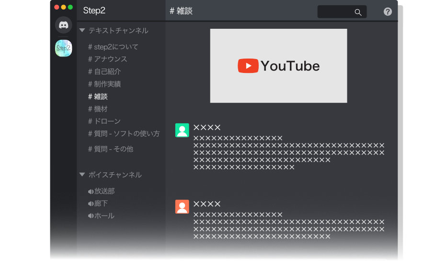This screenshot has width=448, height=264.
Task: Open the # 自己紹介 channel
Action: pyautogui.click(x=104, y=72)
